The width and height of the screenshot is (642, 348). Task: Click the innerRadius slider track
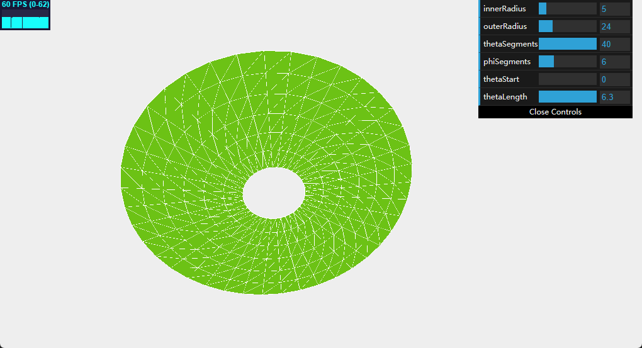(567, 9)
